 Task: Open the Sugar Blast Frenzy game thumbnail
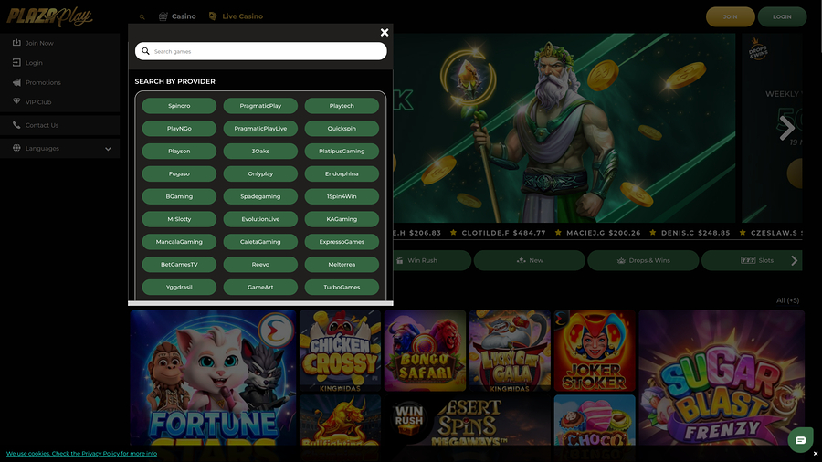[x=722, y=378]
